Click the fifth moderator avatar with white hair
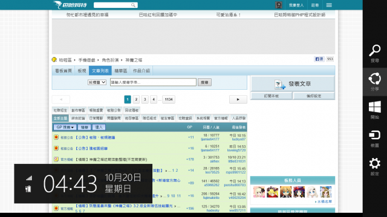 (x=313, y=192)
